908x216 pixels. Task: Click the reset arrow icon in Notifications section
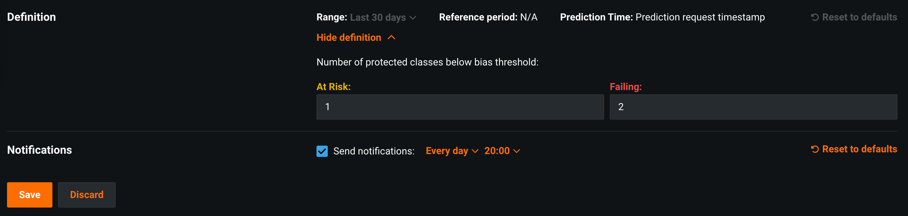click(x=814, y=150)
